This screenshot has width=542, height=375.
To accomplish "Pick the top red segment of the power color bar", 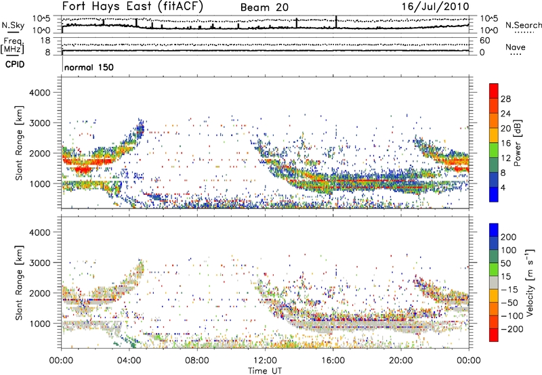I will coord(494,91).
